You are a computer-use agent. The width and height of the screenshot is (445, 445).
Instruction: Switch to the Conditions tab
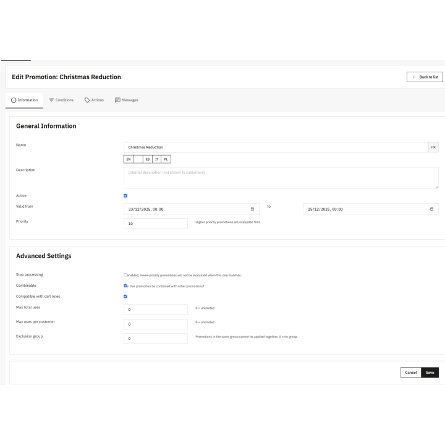(61, 100)
